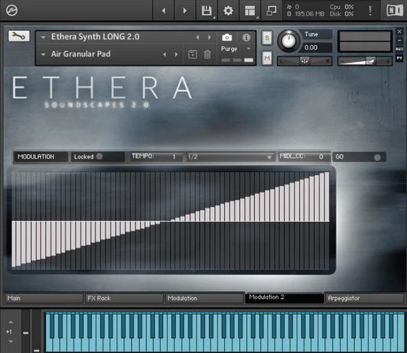Select the Modulation 2 tab
The width and height of the screenshot is (407, 353).
284,297
